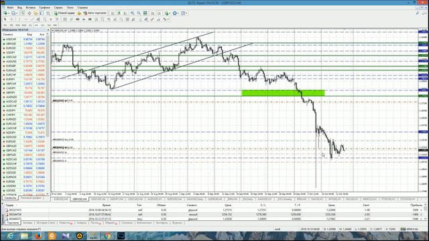The width and height of the screenshot is (429, 241).
Task: Open Firefox from taskbar
Action: coord(38,236)
